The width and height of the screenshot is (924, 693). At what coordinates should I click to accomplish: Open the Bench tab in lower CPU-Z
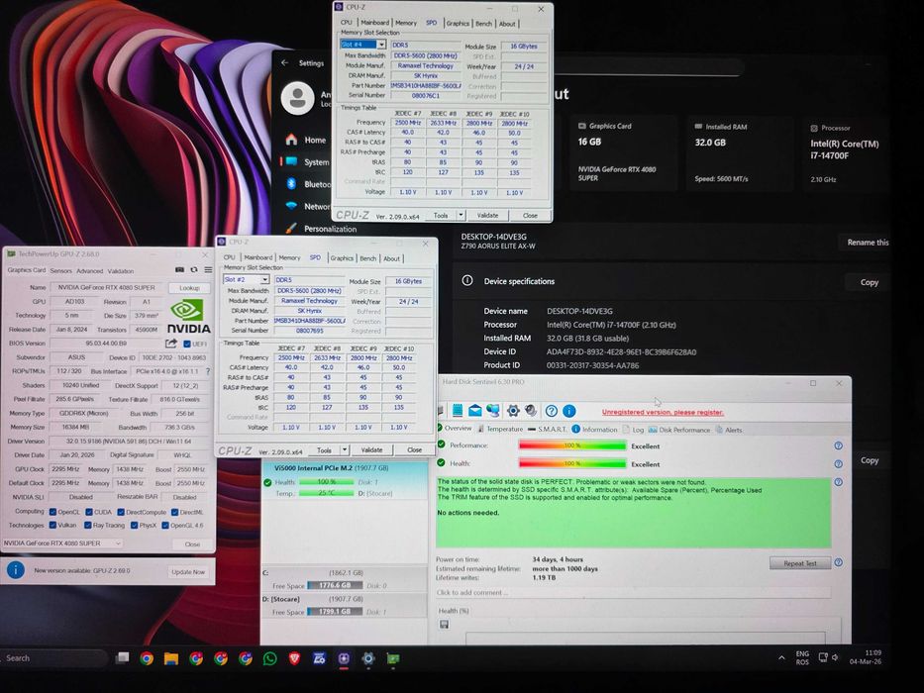click(367, 258)
